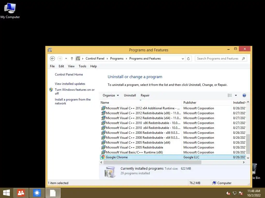The height and width of the screenshot is (198, 265).
Task: Select Visual C++ 2012 Redistributable (x64) row
Action: pos(173,118)
